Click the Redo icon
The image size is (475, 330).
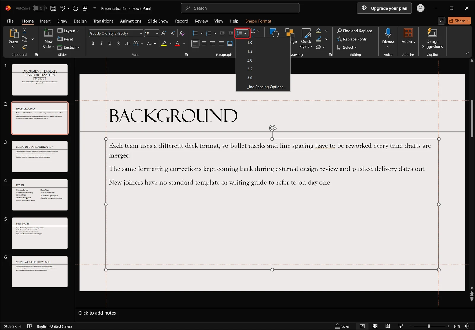(75, 8)
